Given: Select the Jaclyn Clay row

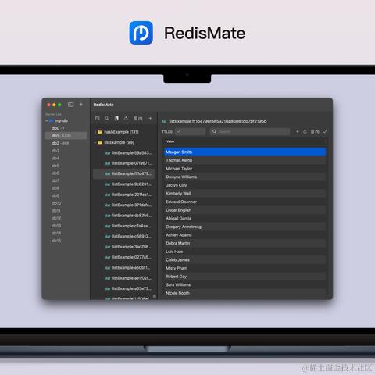Looking at the screenshot, I should pyautogui.click(x=245, y=185).
